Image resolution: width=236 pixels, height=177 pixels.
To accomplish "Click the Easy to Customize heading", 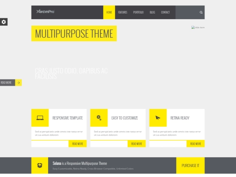I will (x=125, y=118).
